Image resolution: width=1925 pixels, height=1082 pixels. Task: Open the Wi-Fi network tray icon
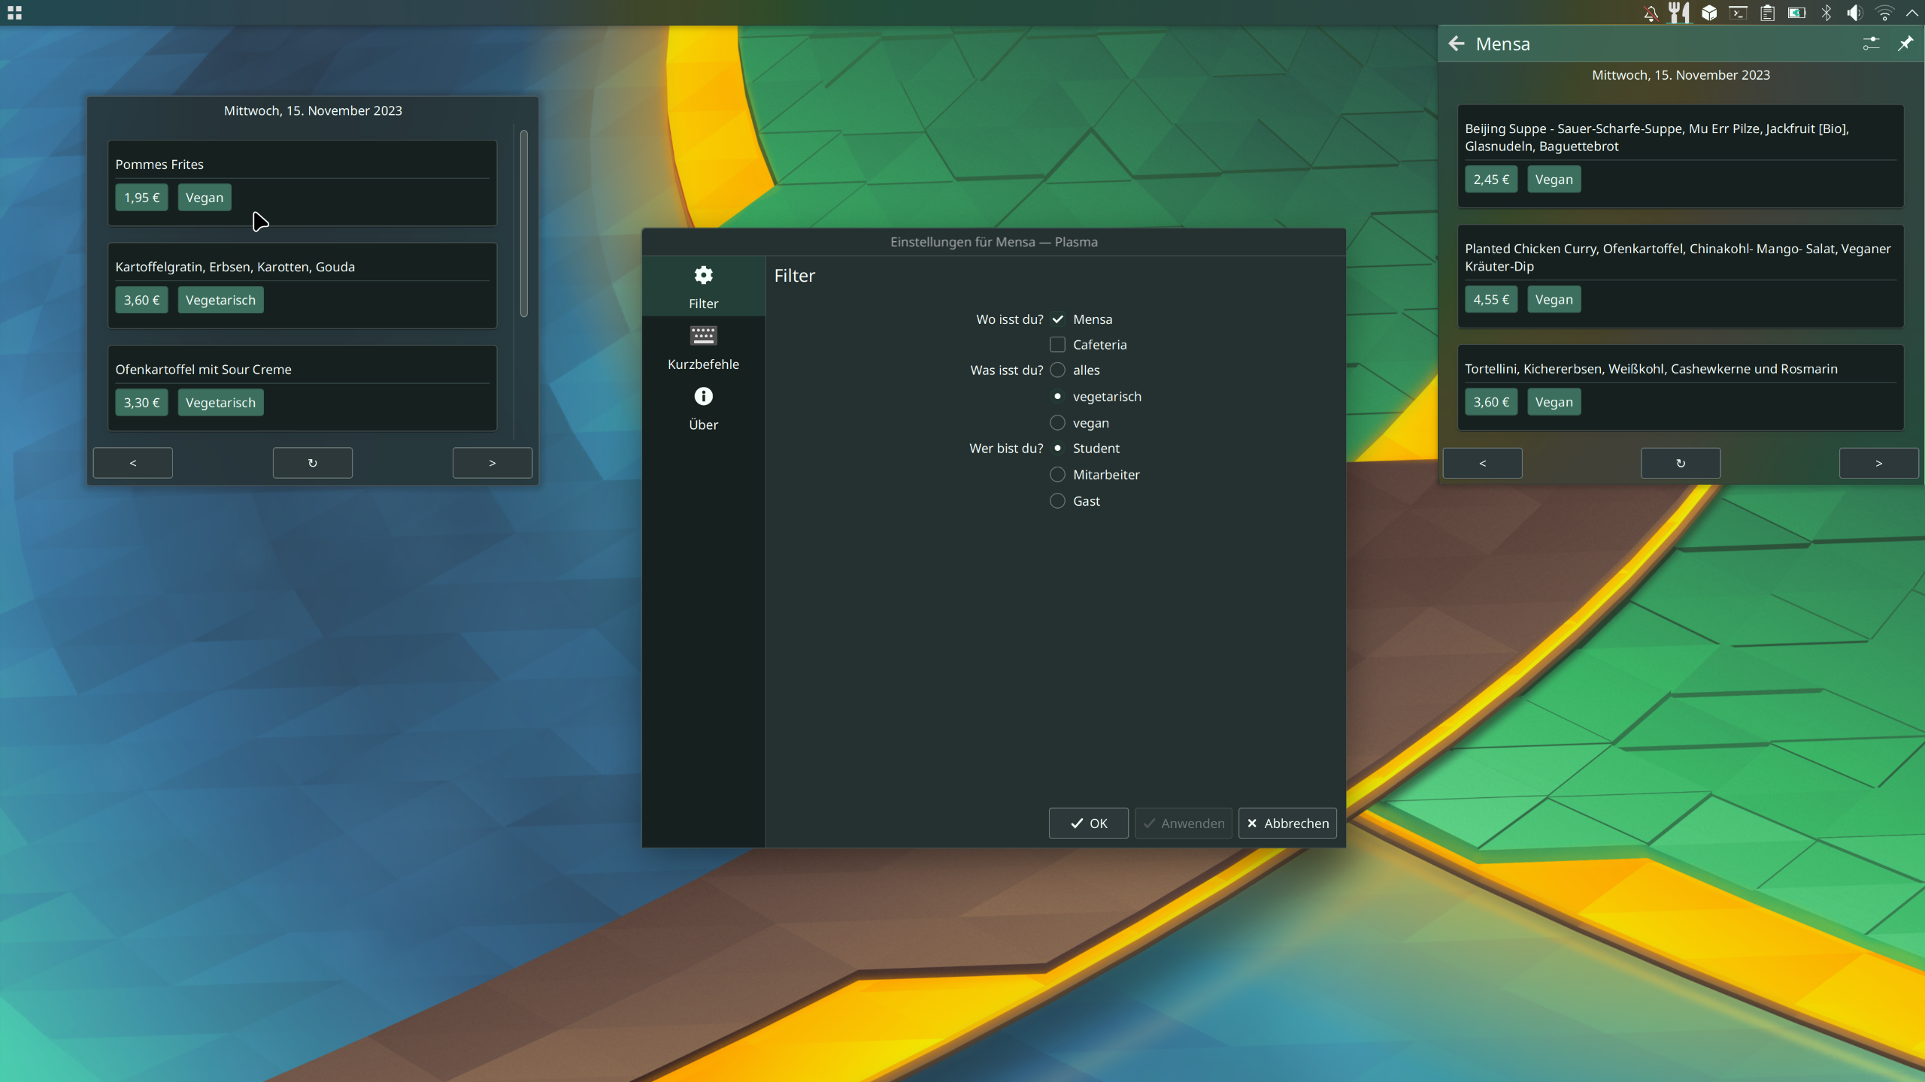point(1884,13)
